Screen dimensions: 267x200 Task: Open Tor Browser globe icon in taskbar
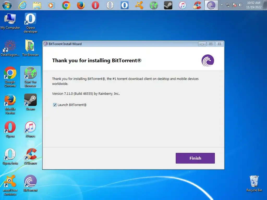tap(154, 5)
